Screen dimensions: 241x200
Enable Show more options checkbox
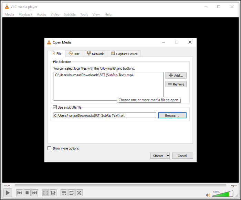pos(50,148)
